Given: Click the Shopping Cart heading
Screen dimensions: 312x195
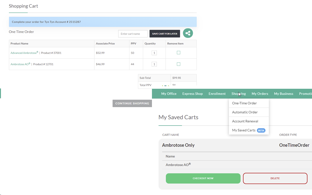Looking at the screenshot, I should 23,6.
